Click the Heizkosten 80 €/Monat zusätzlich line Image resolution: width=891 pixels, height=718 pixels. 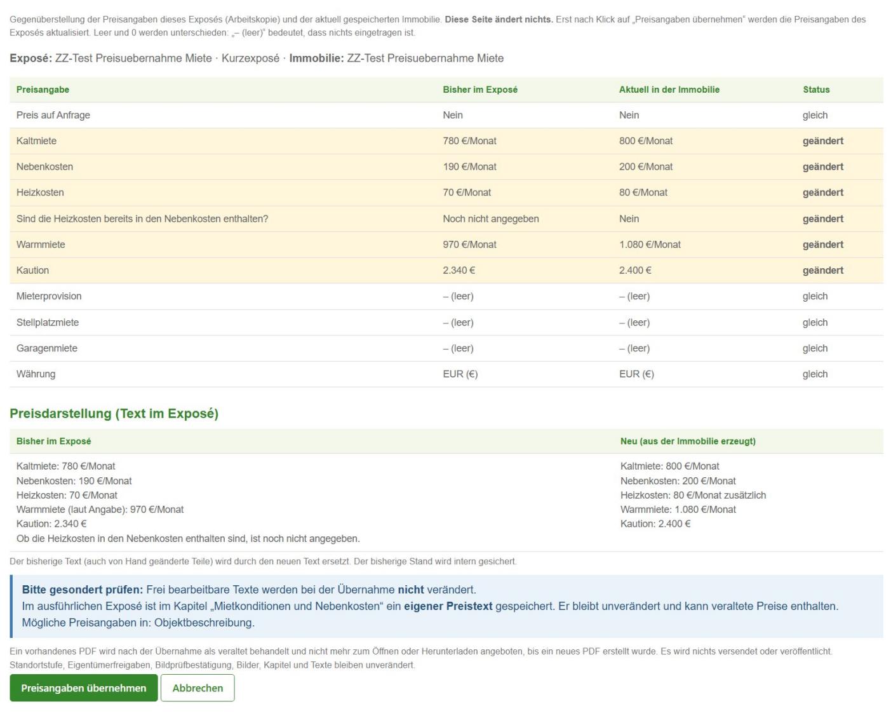click(693, 495)
